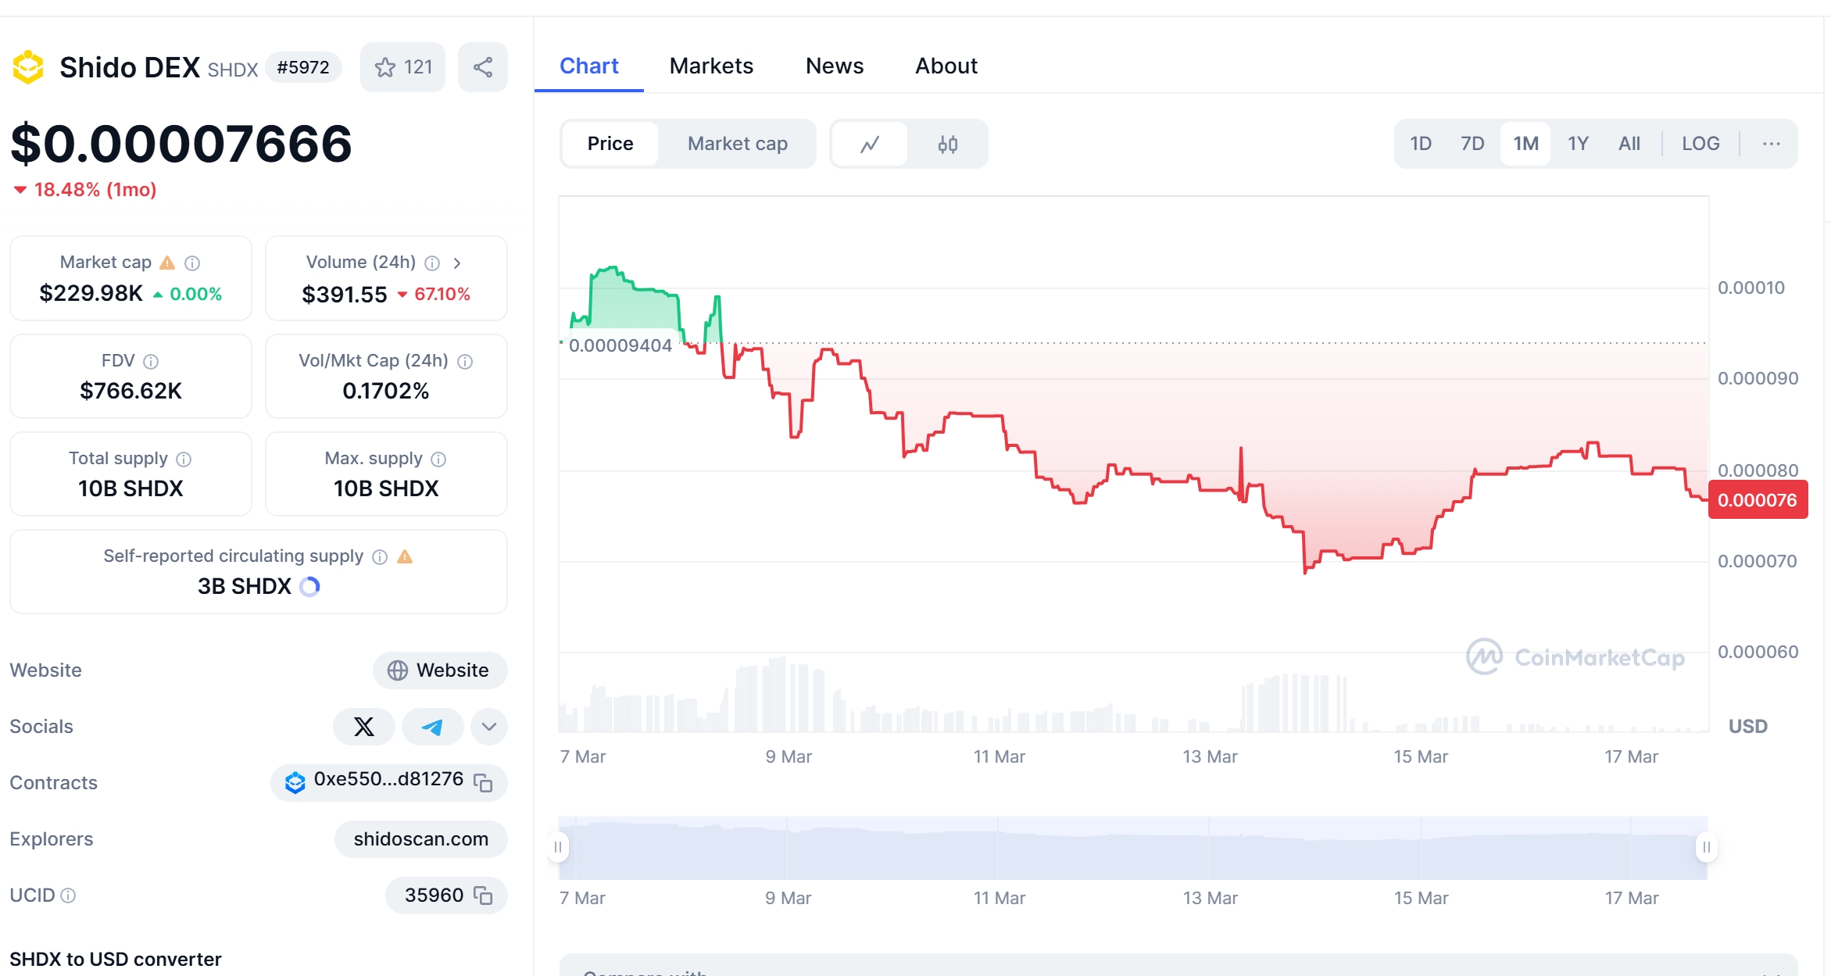The width and height of the screenshot is (1831, 976).
Task: Open Volume (24h) info icon
Action: (x=432, y=263)
